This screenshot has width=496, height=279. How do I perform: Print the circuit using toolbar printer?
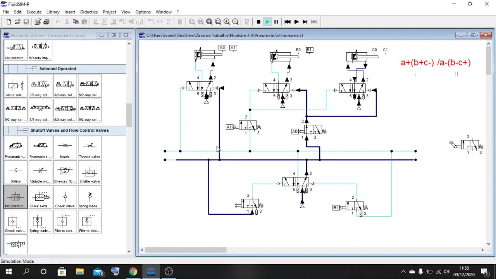coord(46,22)
